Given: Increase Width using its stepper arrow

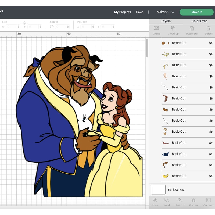Looking at the screenshot, I should (x=18, y=26).
